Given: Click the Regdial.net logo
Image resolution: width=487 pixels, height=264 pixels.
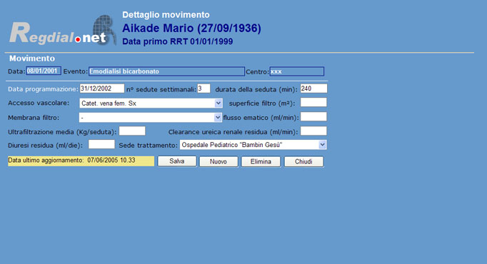Looking at the screenshot, I should pos(62,31).
